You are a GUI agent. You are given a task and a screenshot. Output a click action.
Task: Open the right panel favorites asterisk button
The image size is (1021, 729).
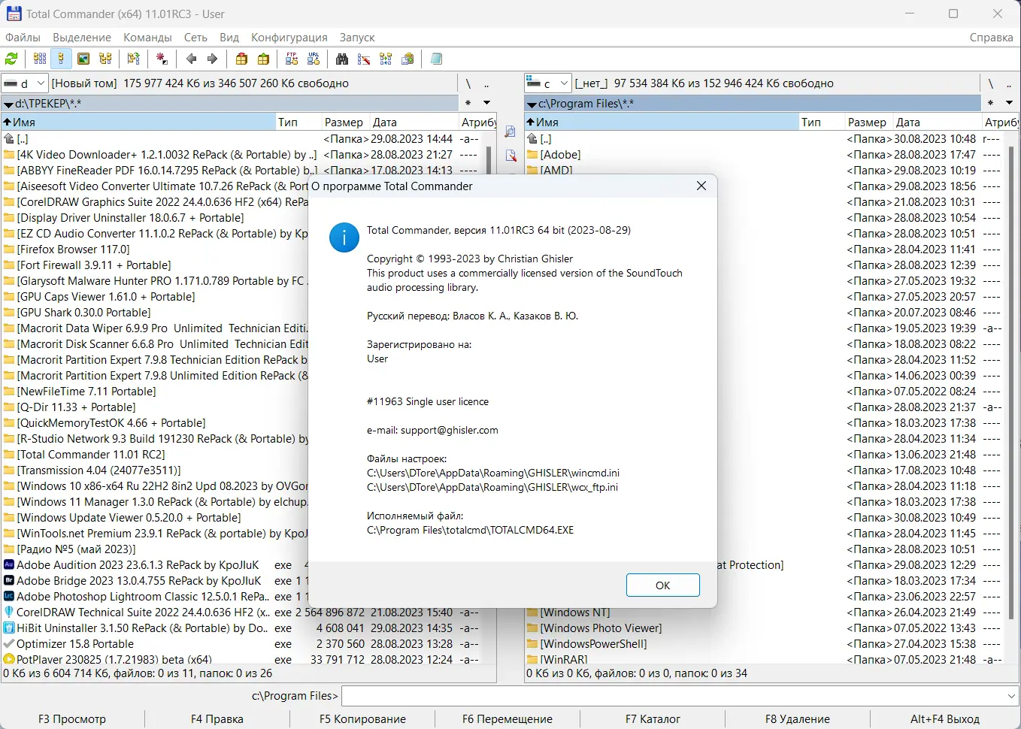[x=990, y=103]
